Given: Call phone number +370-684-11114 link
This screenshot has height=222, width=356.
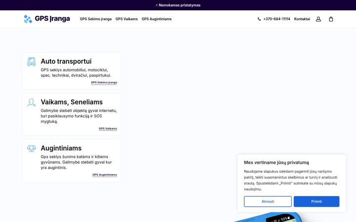Looking at the screenshot, I should [276, 19].
